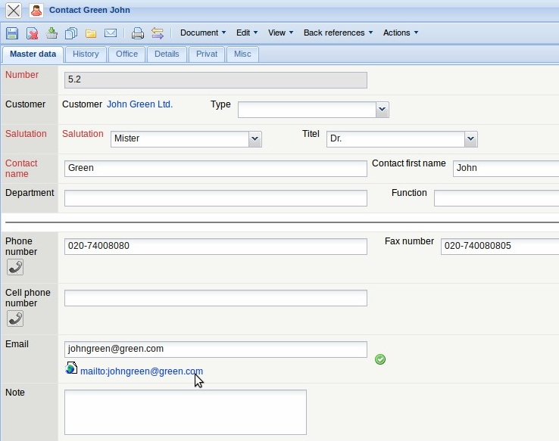The width and height of the screenshot is (559, 441).
Task: Close the contact window with the X button
Action: 14,11
